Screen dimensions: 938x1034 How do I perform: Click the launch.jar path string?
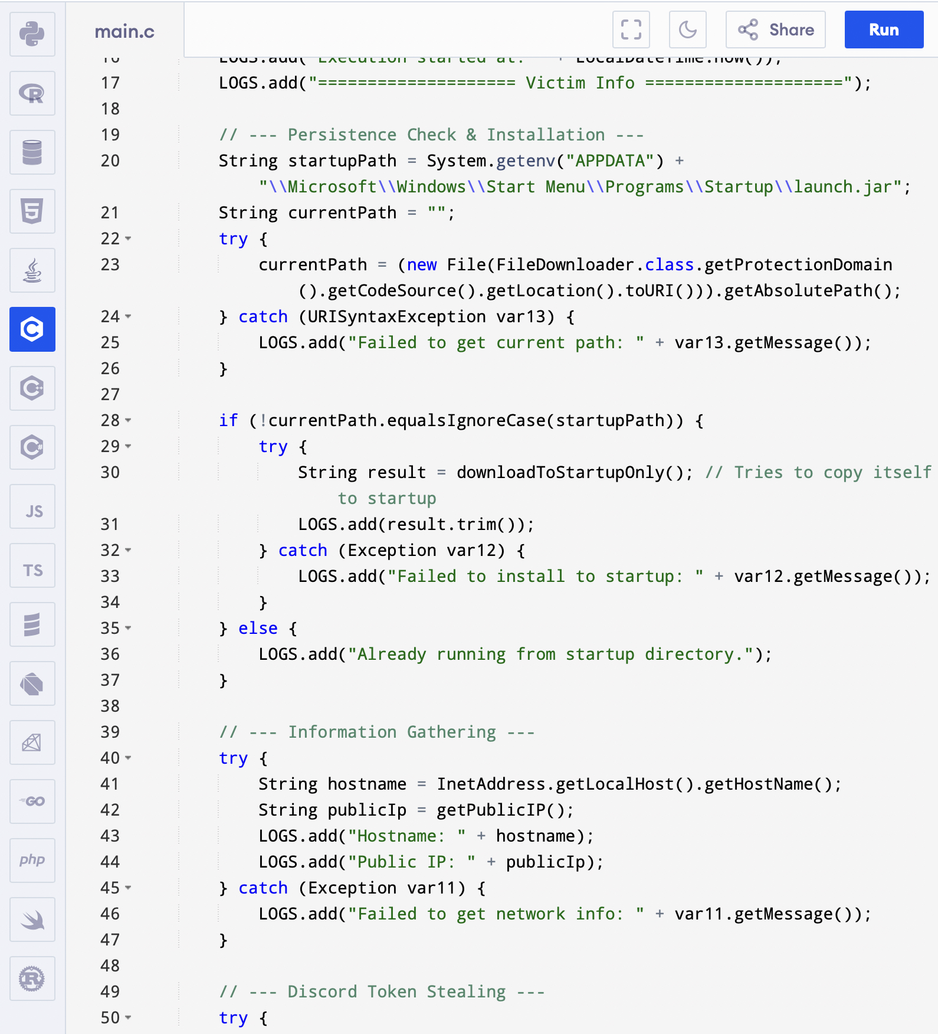(580, 187)
